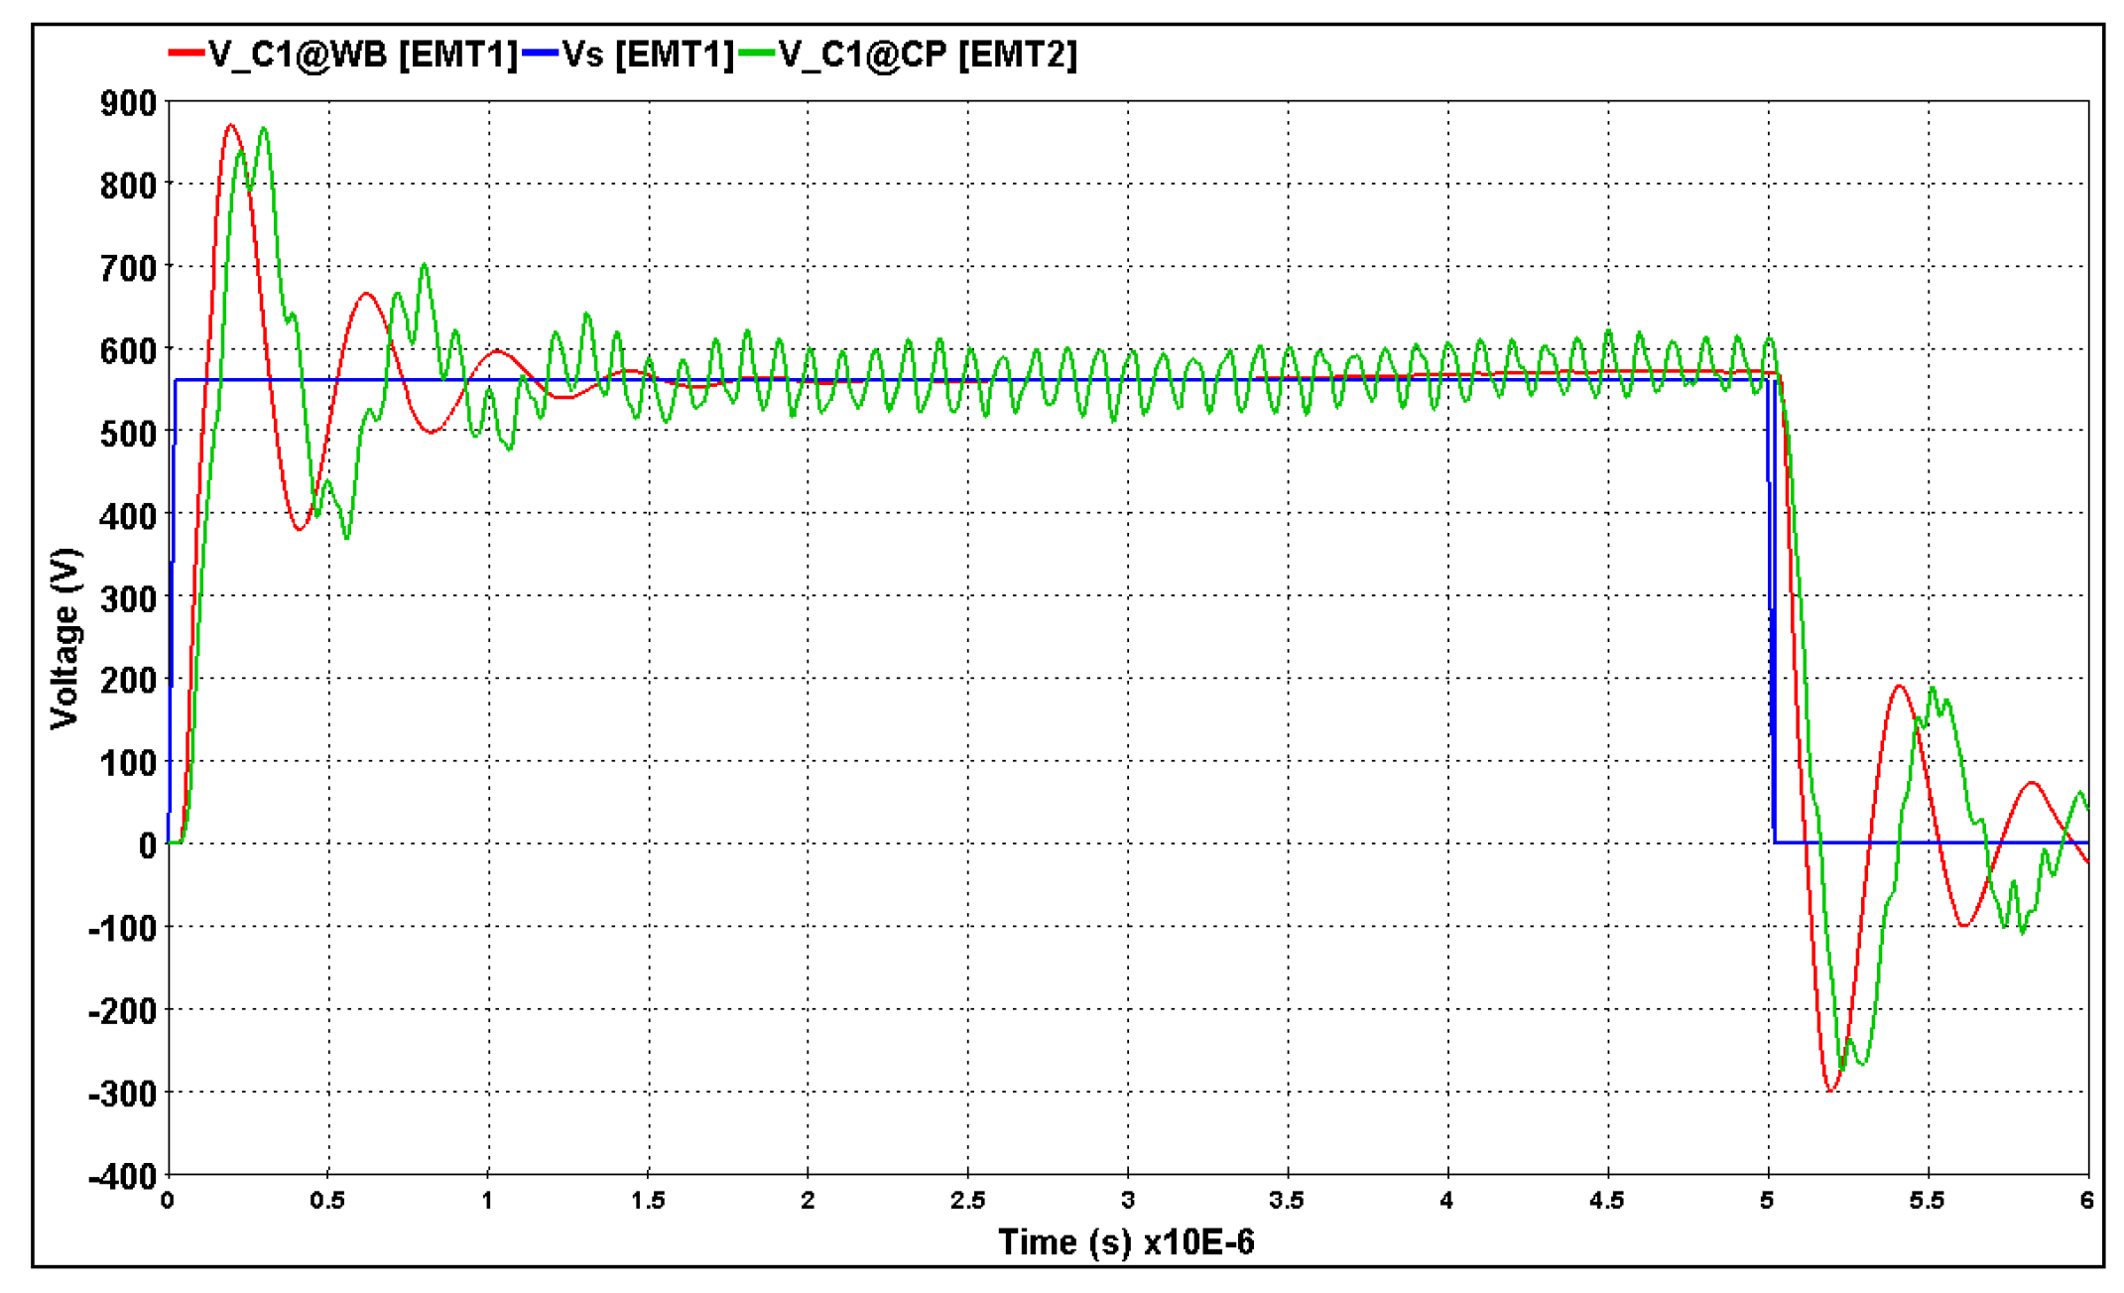Click the red V_C1@WB legend color marker
The width and height of the screenshot is (2124, 1293).
pyautogui.click(x=187, y=53)
